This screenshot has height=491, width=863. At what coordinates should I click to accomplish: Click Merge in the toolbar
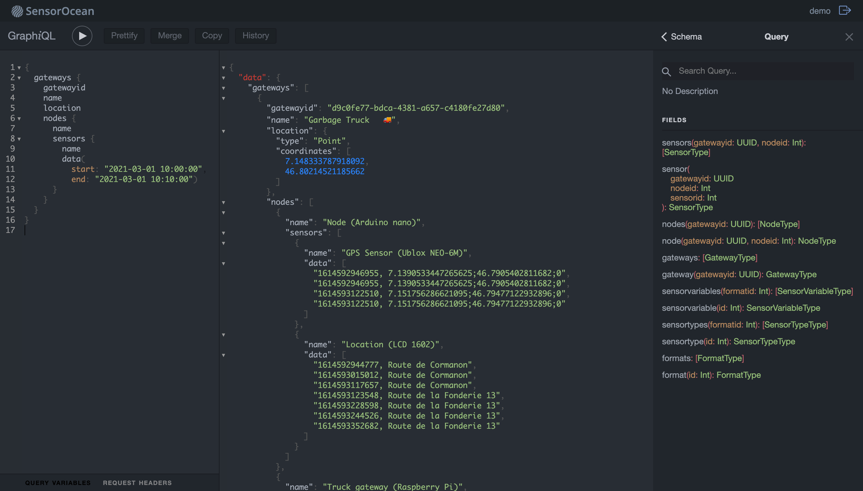(x=169, y=35)
